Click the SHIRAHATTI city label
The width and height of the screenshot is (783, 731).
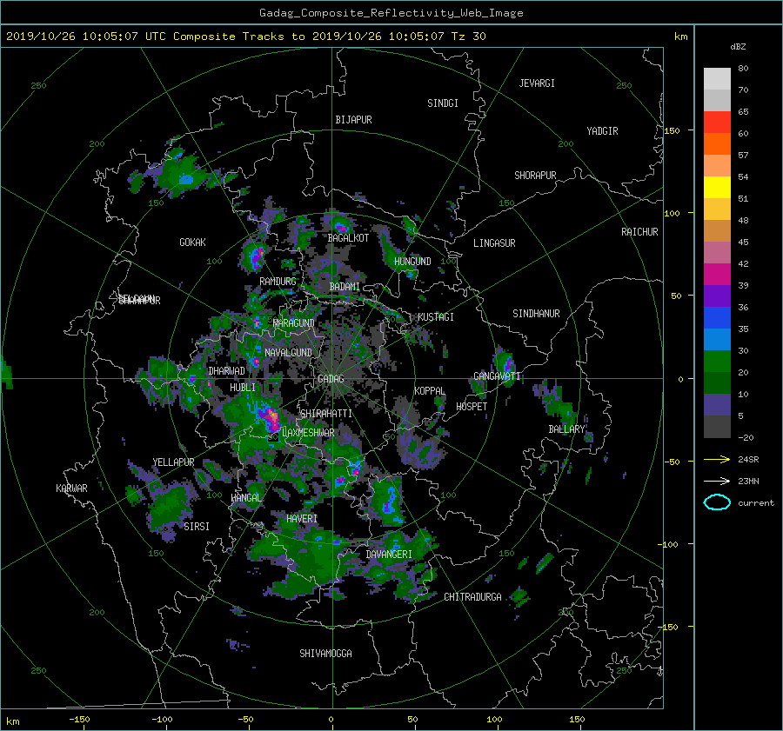click(326, 414)
